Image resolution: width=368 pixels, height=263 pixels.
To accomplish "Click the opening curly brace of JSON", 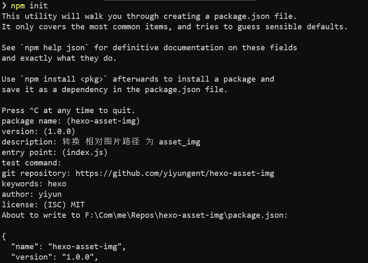I will click(x=4, y=236).
